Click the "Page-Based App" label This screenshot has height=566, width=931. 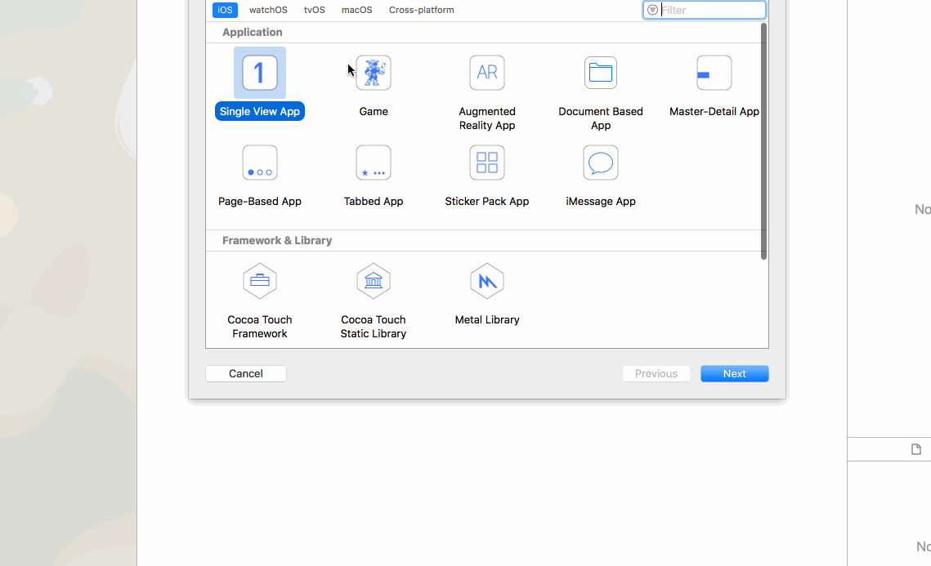point(259,201)
